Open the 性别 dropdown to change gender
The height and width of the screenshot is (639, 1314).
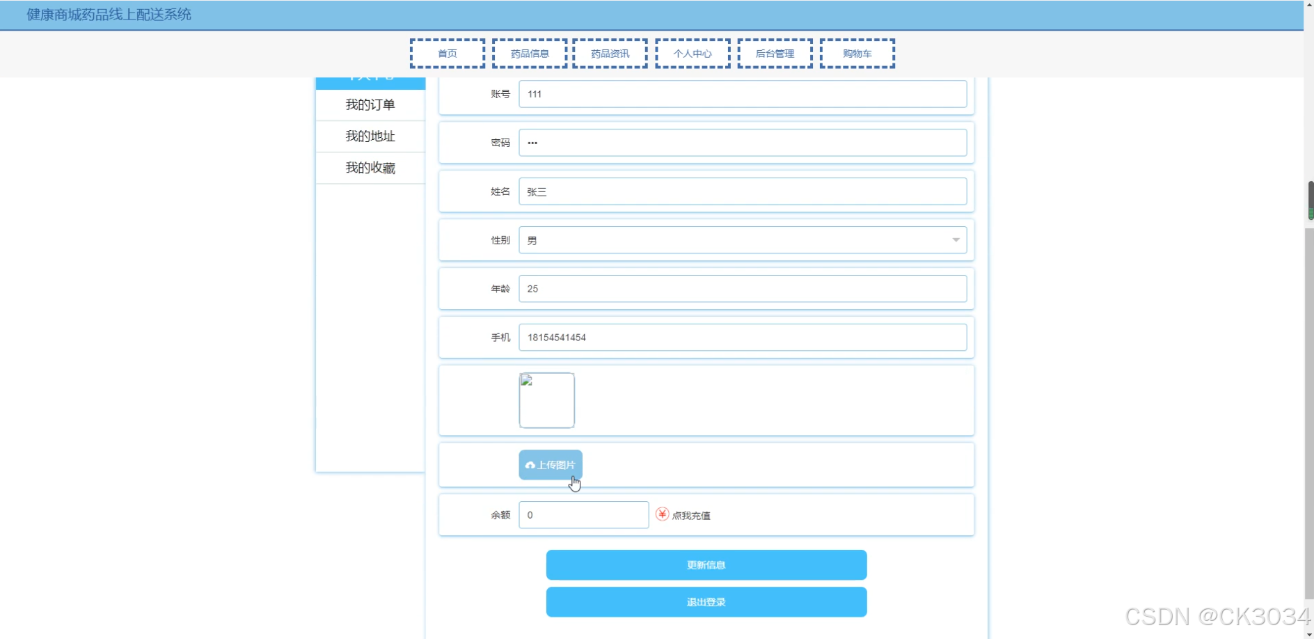tap(955, 239)
